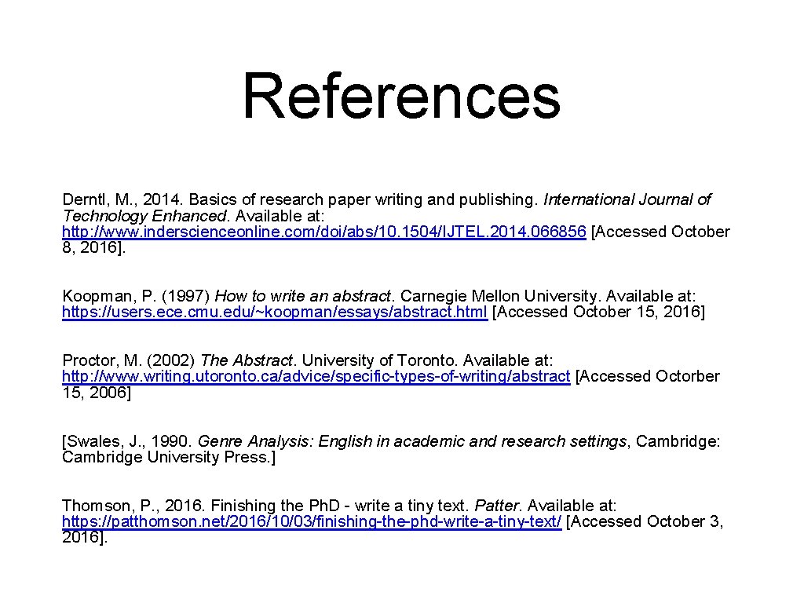Click 'University of Toronto' text
Image resolution: width=804 pixels, height=603 pixels.
coord(378,360)
